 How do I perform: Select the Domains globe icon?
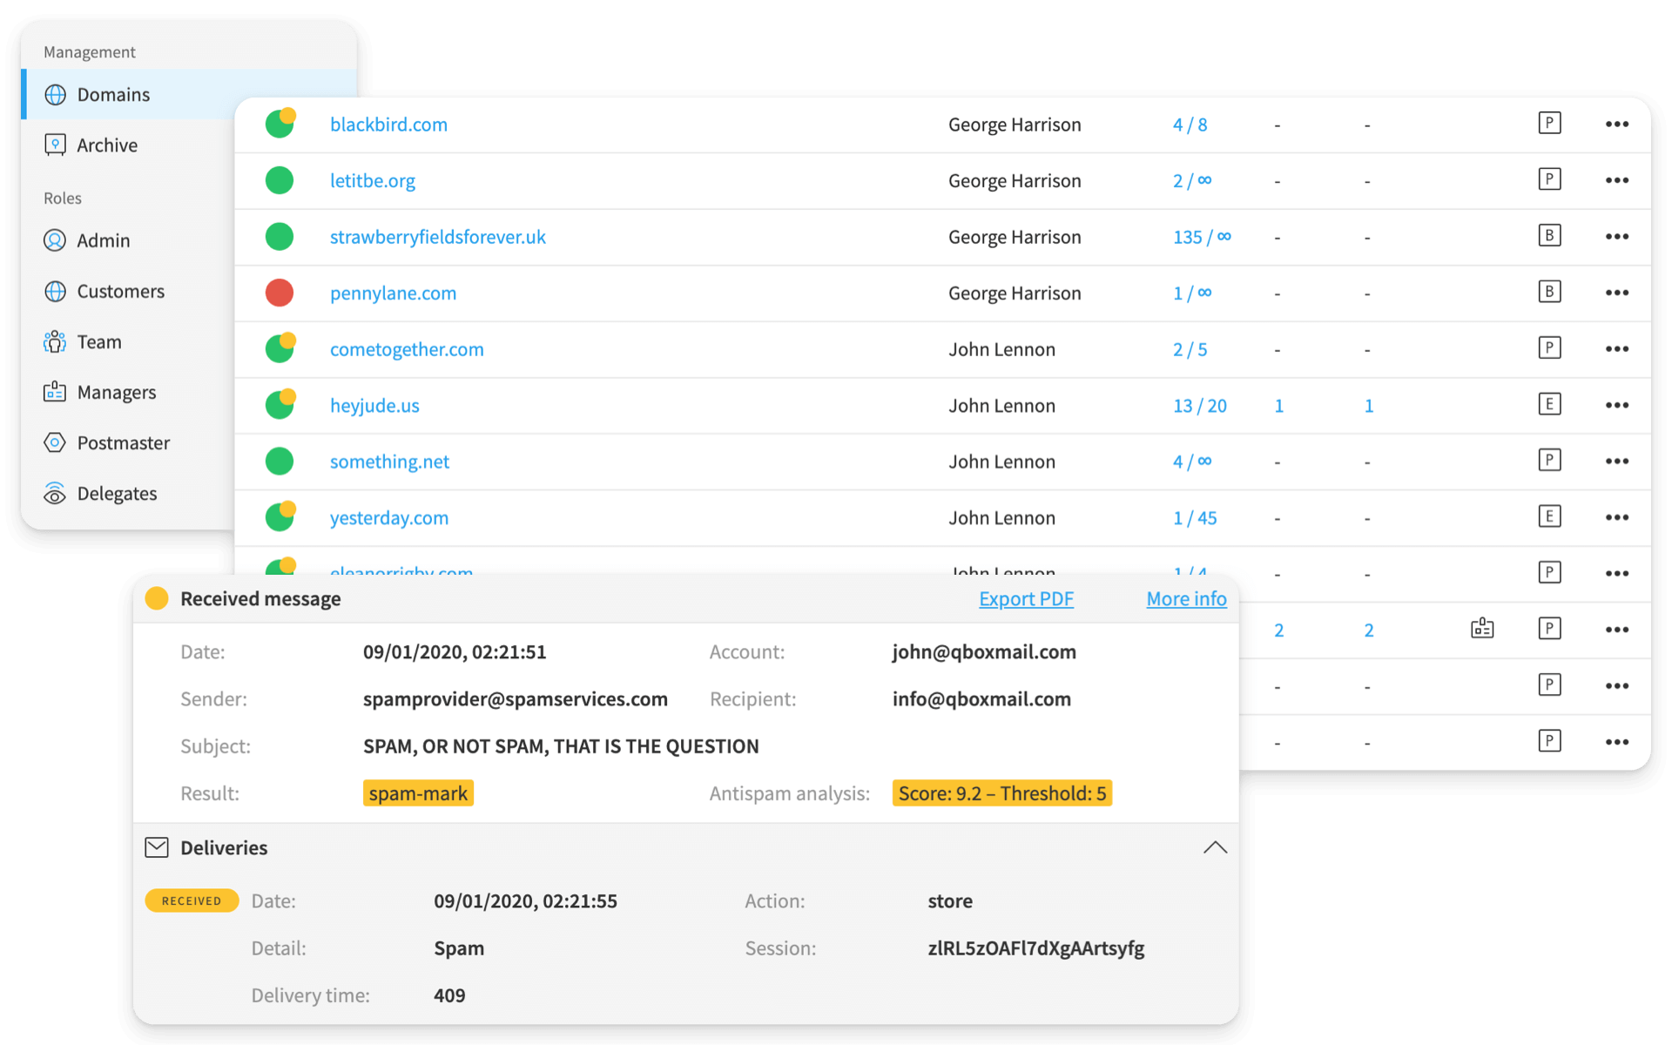click(x=56, y=94)
